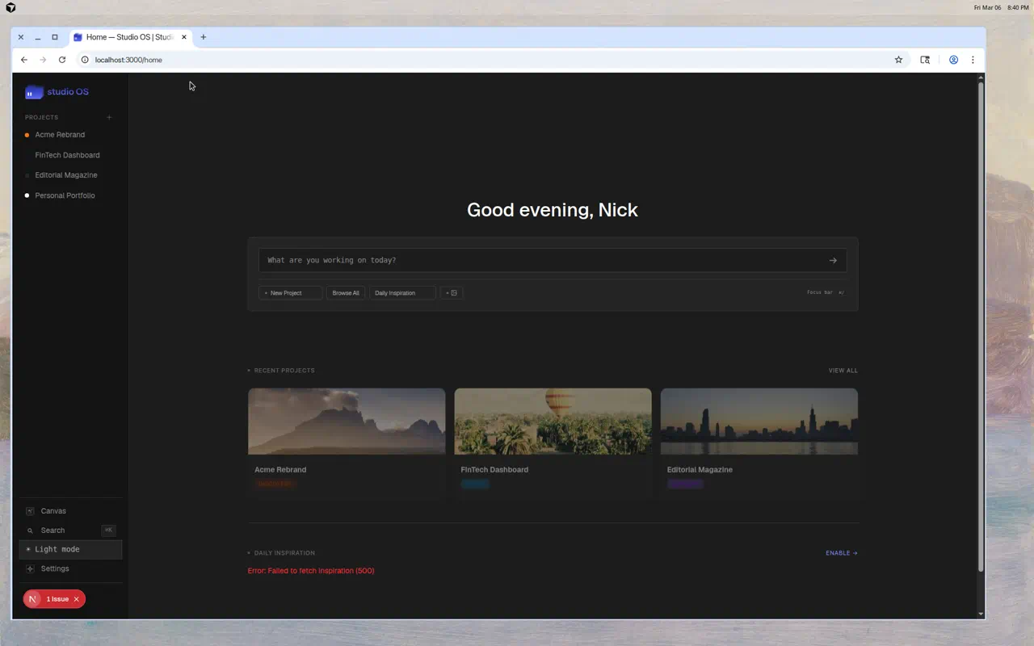Click the 'What are you working on today?' field

485,260
